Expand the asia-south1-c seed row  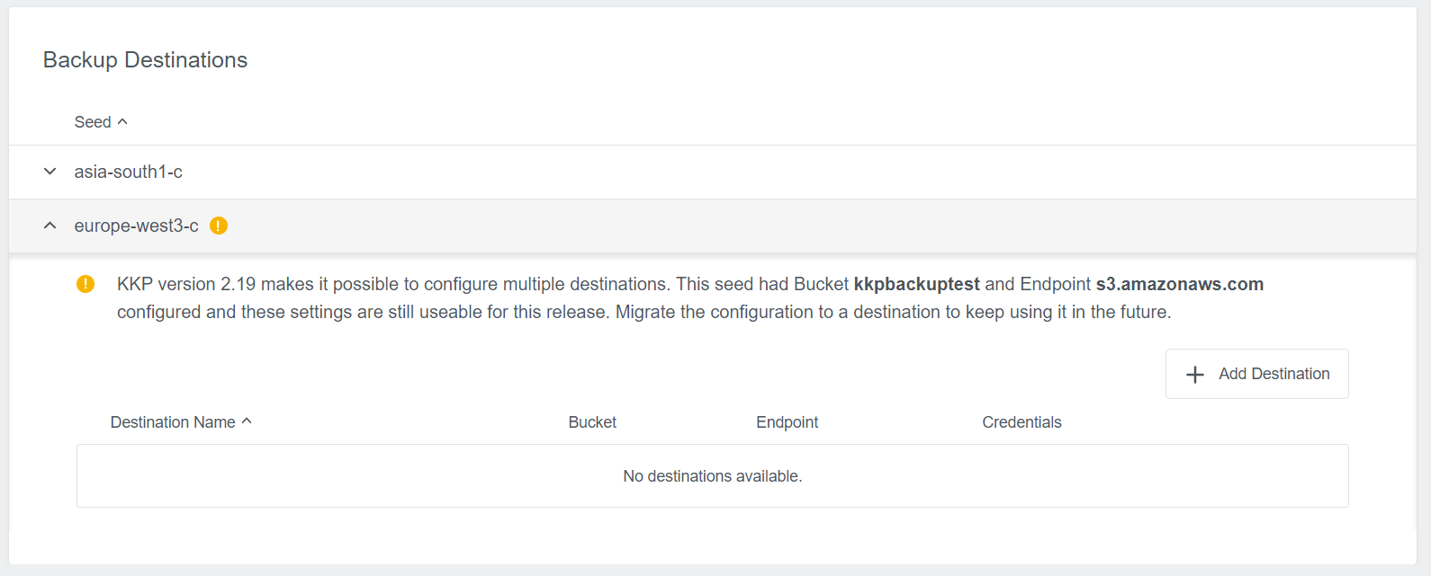coord(128,172)
